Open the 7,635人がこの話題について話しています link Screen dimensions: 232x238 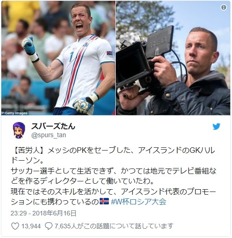point(114,226)
